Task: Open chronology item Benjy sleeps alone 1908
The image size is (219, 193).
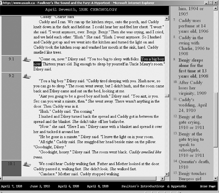Action: 193,68
